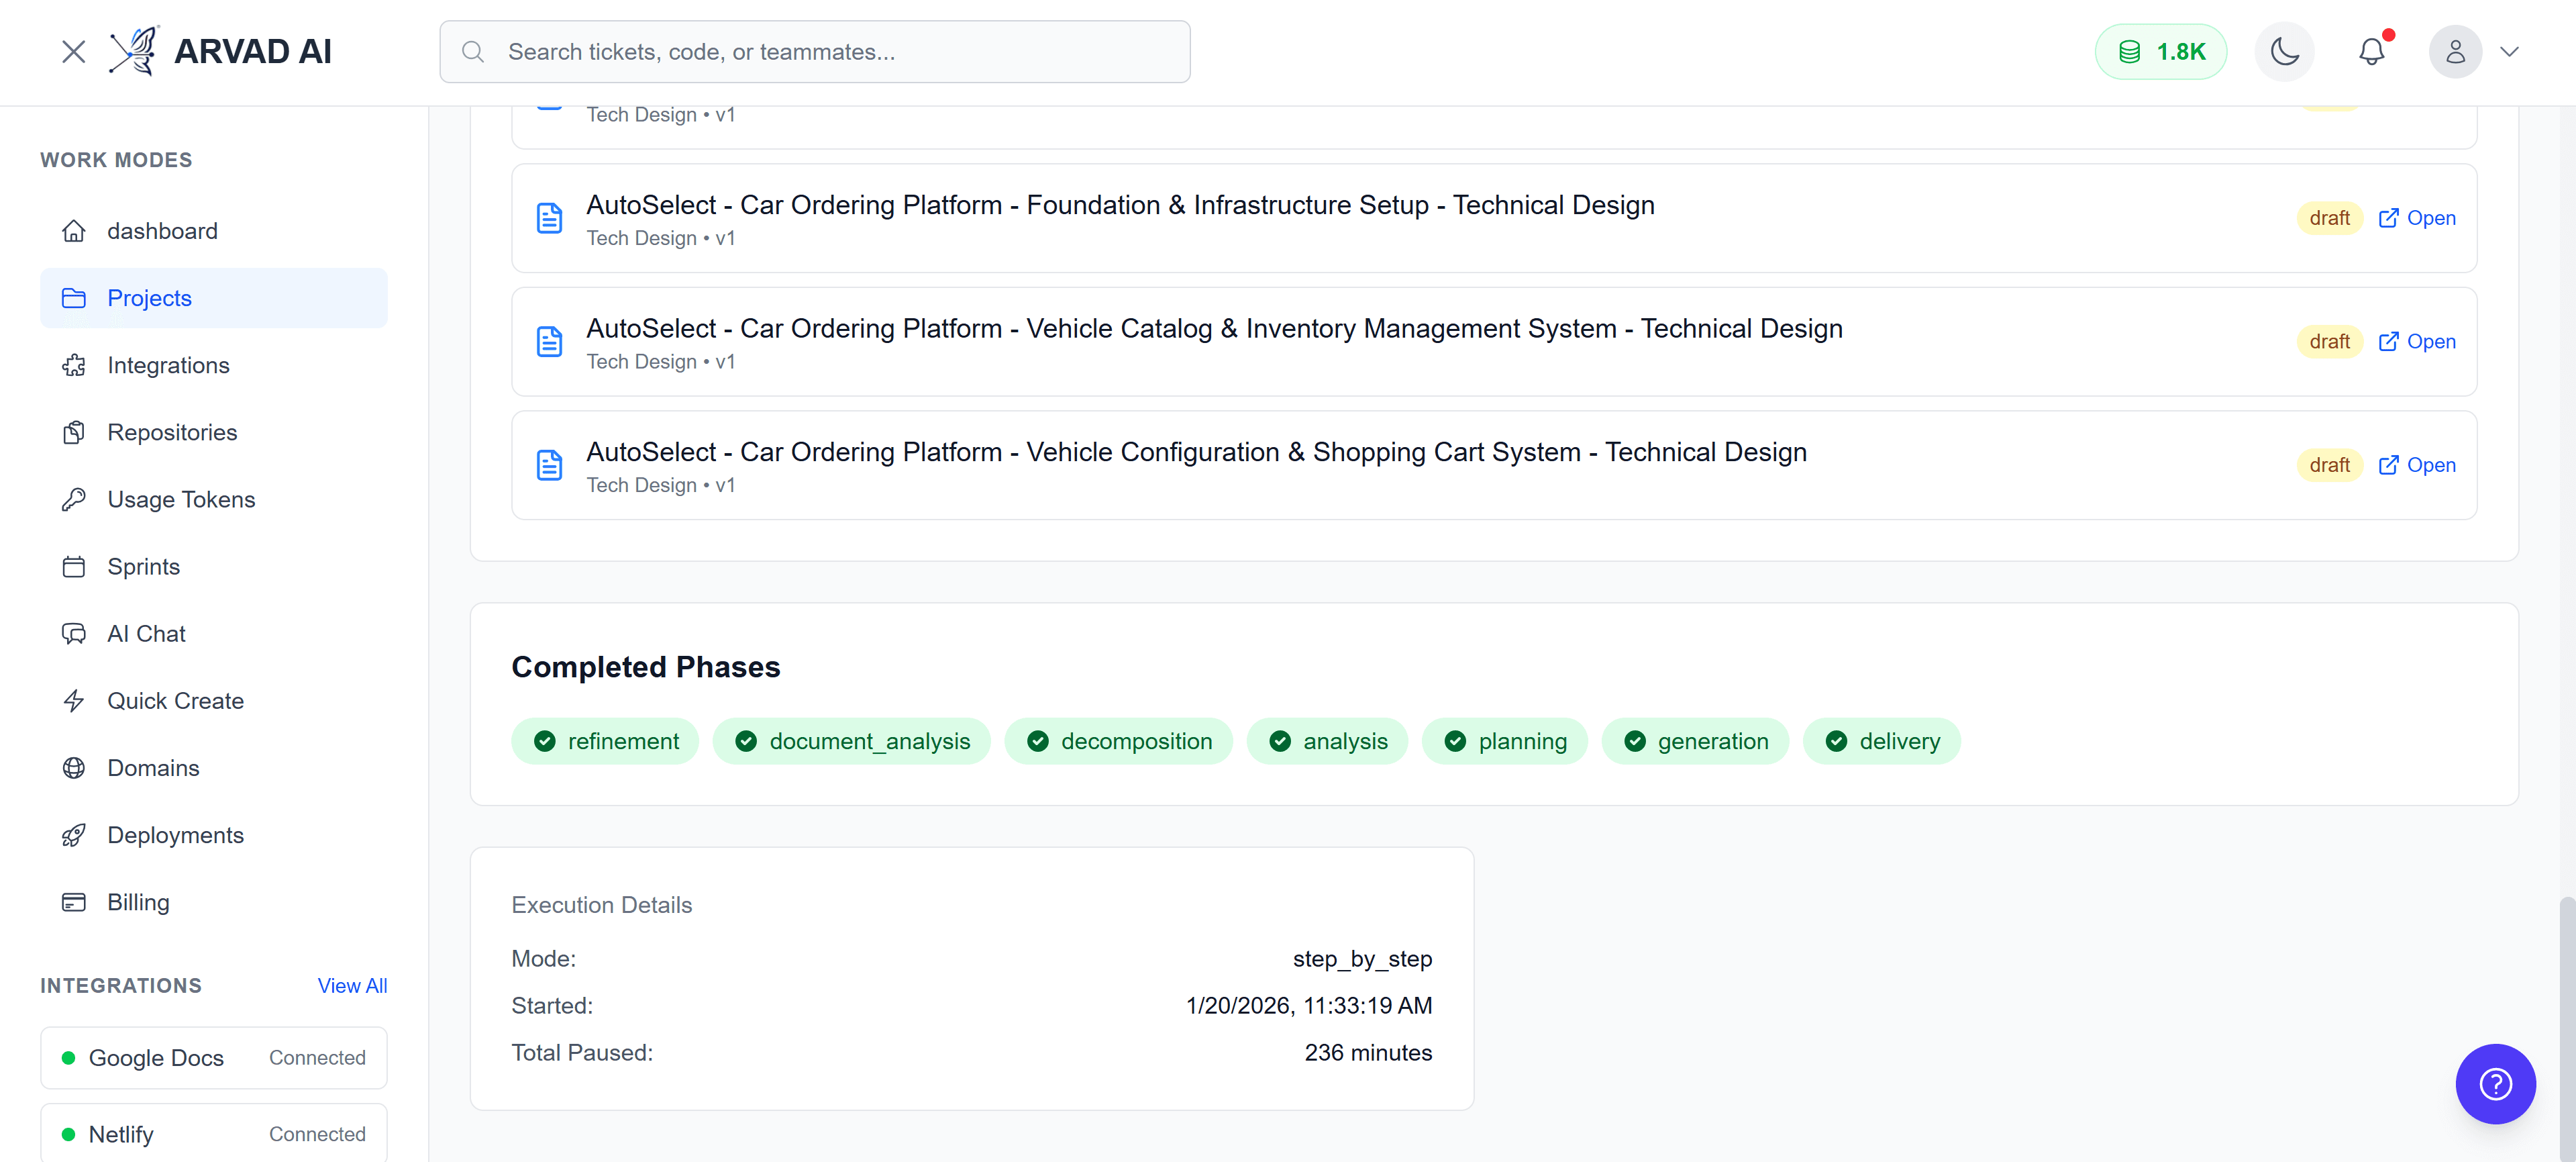Check the 1.8K token balance badge
Screen dimensions: 2576x1162
2161,51
